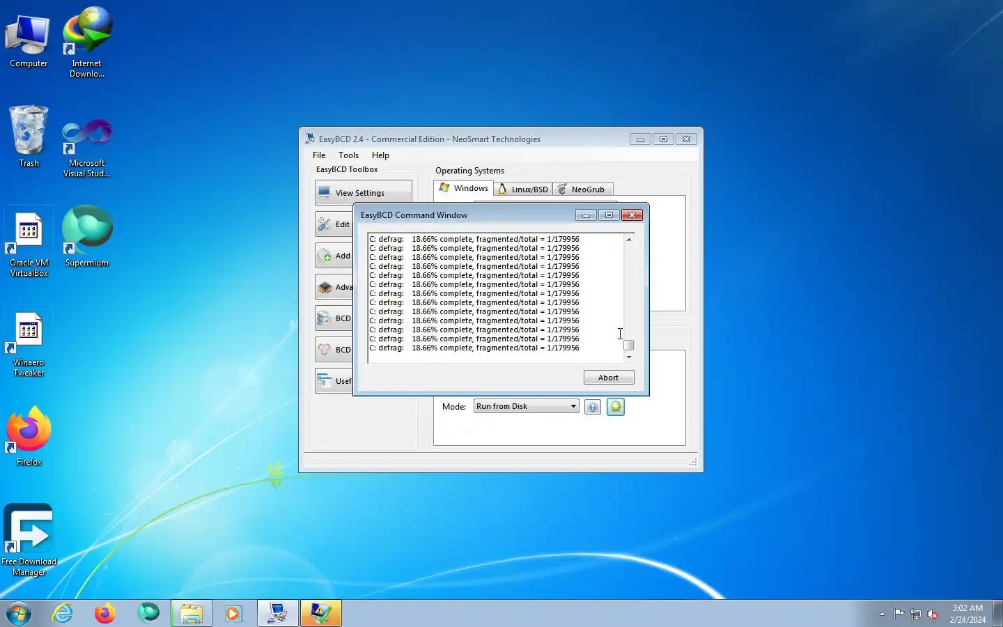The height and width of the screenshot is (627, 1003).
Task: Switch to the EasyBCD taskbar button
Action: tap(320, 613)
